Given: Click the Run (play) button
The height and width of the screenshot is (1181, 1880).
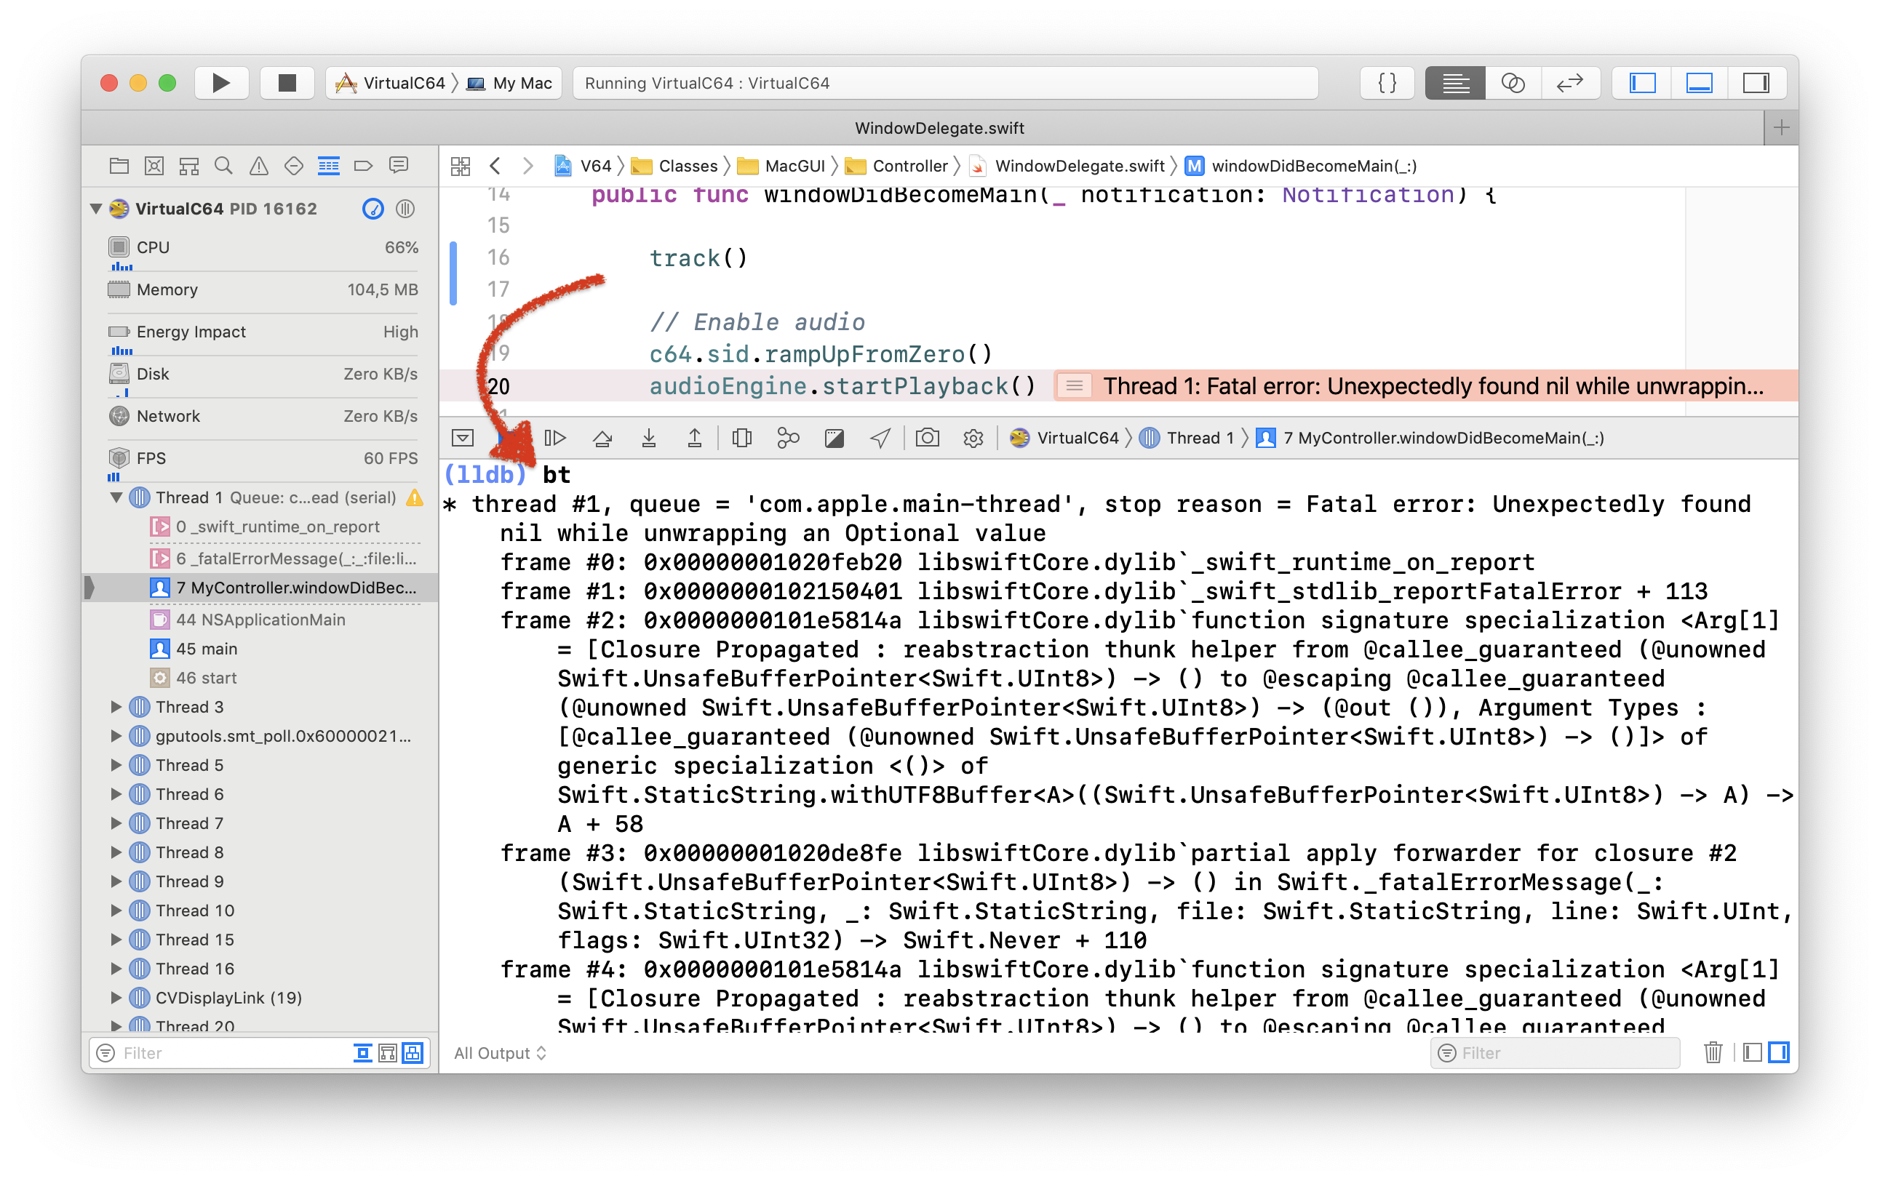Looking at the screenshot, I should click(x=221, y=83).
